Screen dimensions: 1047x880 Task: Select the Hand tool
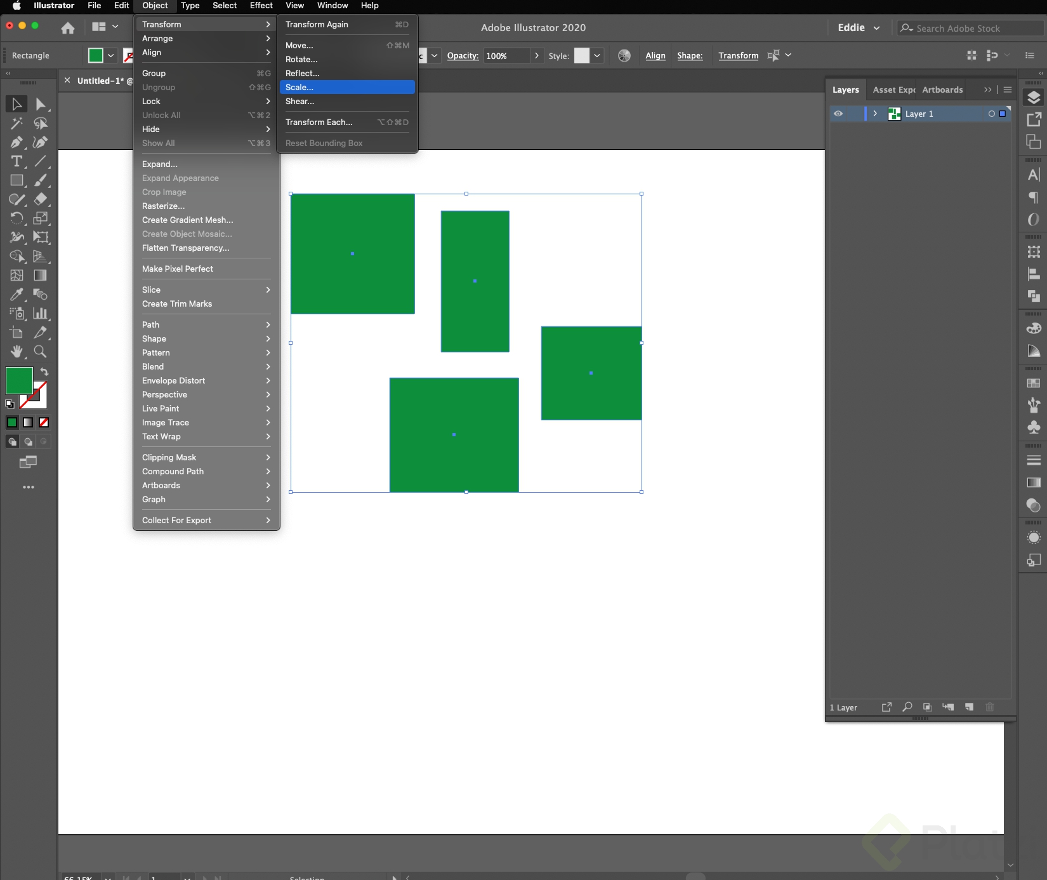coord(16,352)
